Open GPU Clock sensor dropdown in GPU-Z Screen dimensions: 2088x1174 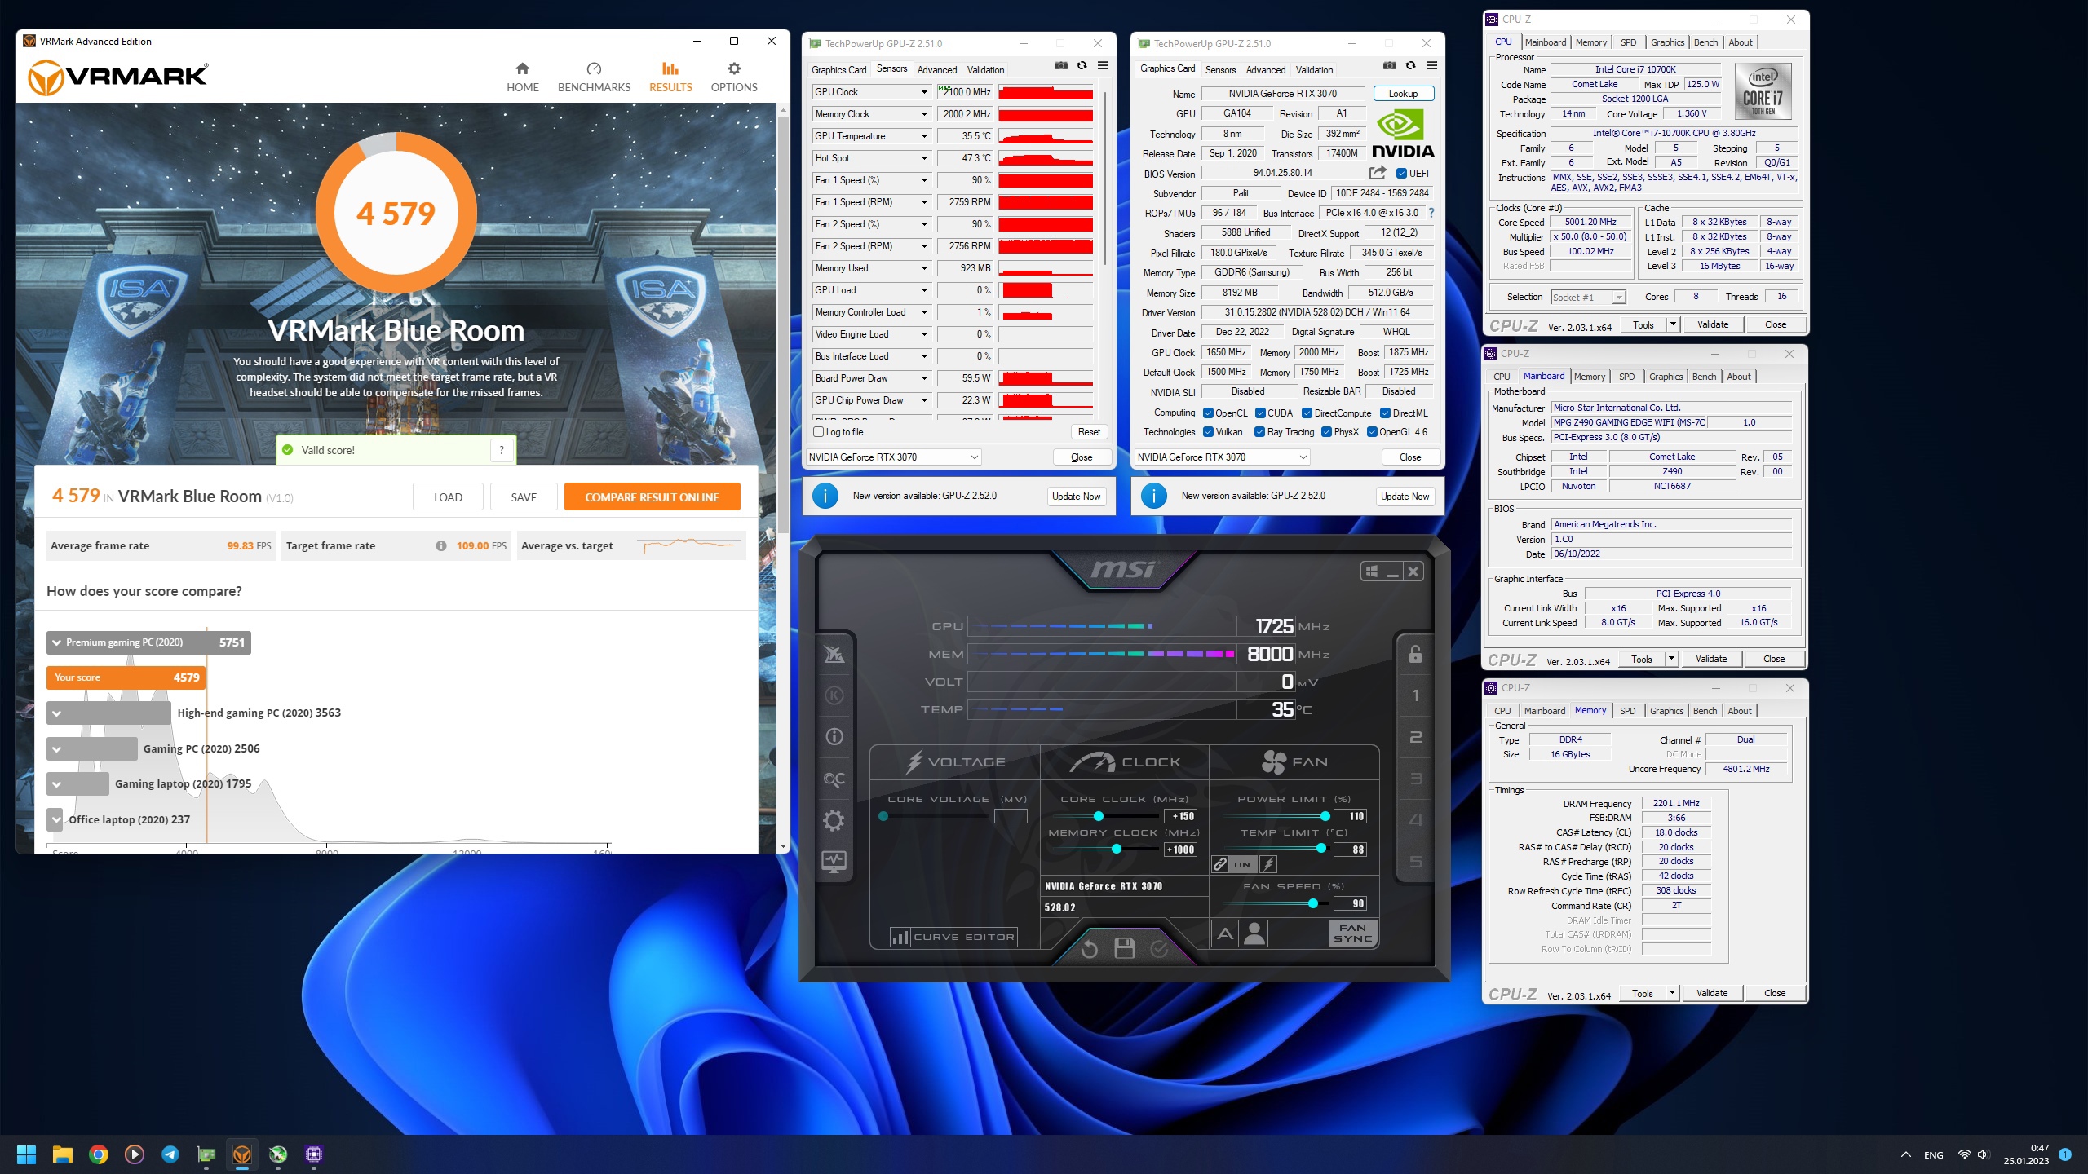[x=924, y=92]
